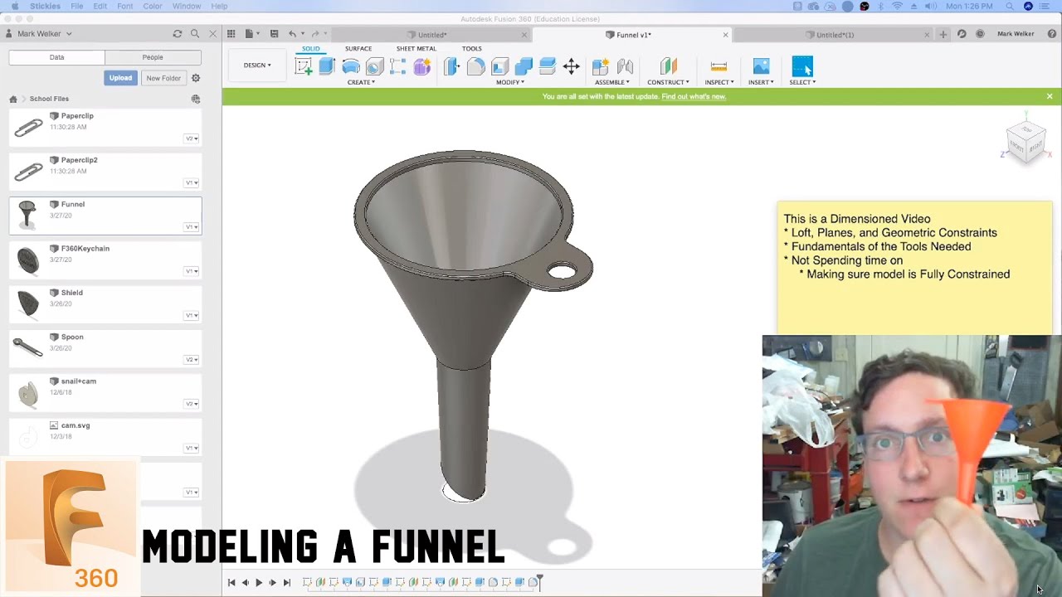Expand the Assemble menu dropdown
This screenshot has height=597, width=1062.
[x=612, y=82]
